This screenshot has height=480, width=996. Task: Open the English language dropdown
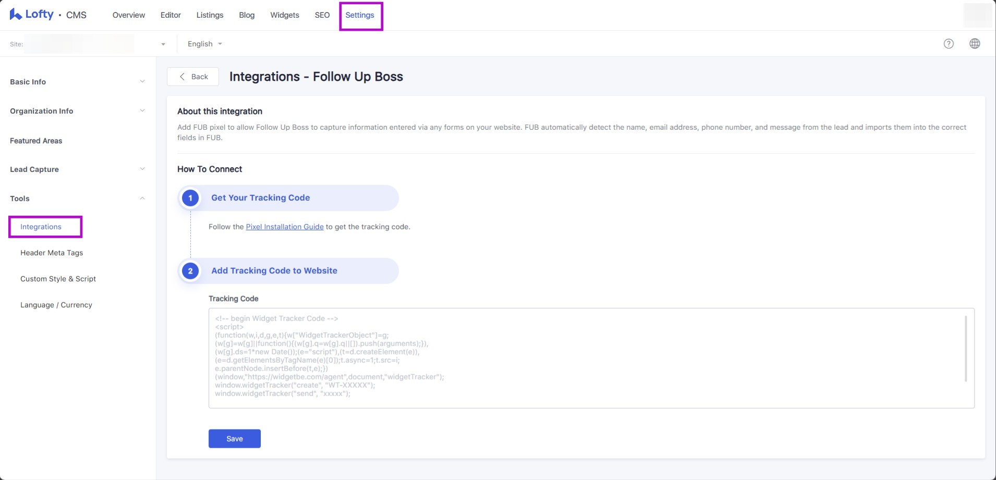(204, 44)
